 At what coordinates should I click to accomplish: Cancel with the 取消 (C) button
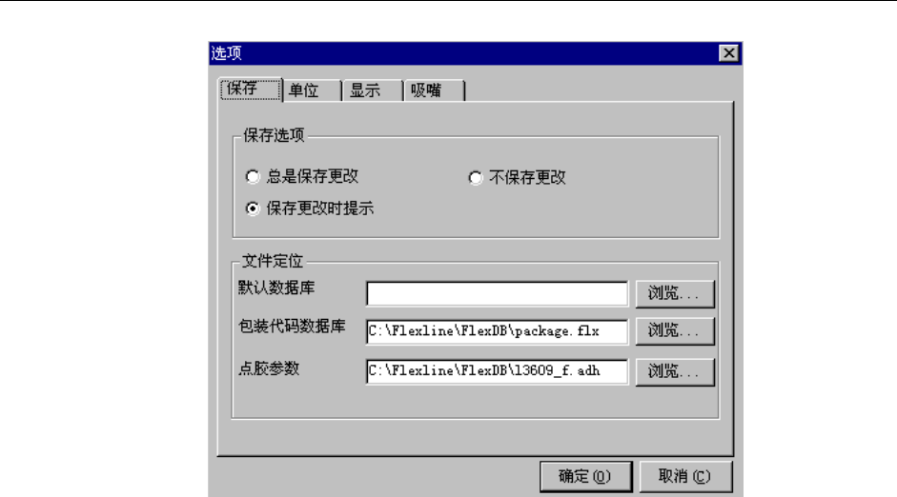coord(685,476)
